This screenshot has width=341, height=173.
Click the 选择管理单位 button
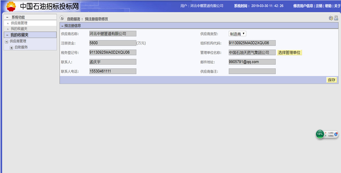pos(290,53)
